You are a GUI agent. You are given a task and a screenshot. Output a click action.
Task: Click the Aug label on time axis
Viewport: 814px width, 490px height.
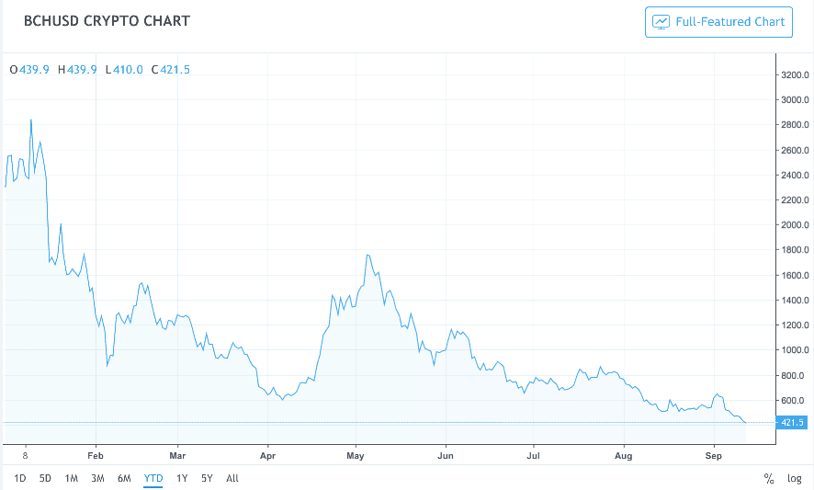[x=624, y=456]
